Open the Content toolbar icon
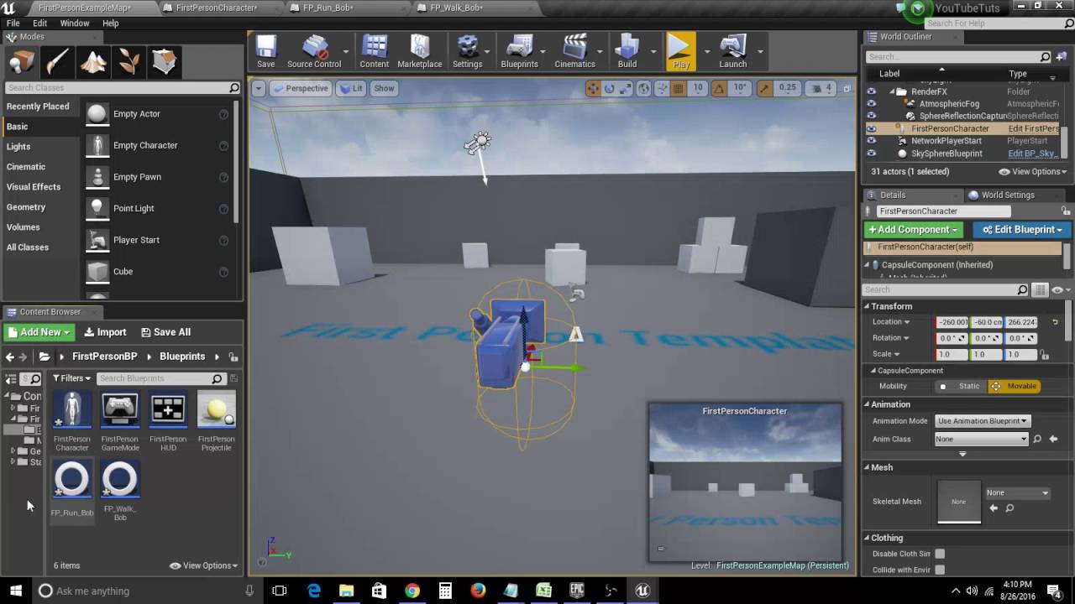Screen dimensions: 1075x604 pyautogui.click(x=374, y=51)
